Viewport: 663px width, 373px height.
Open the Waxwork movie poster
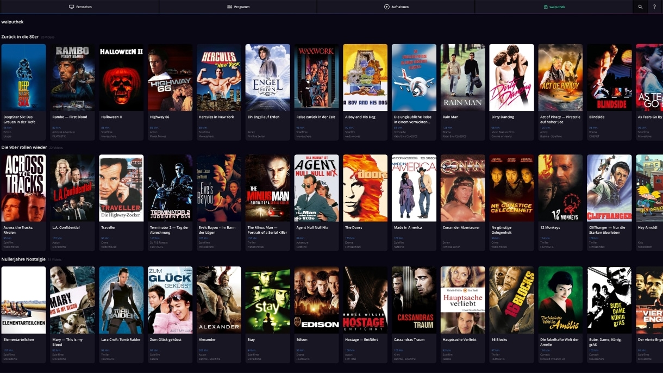click(316, 78)
